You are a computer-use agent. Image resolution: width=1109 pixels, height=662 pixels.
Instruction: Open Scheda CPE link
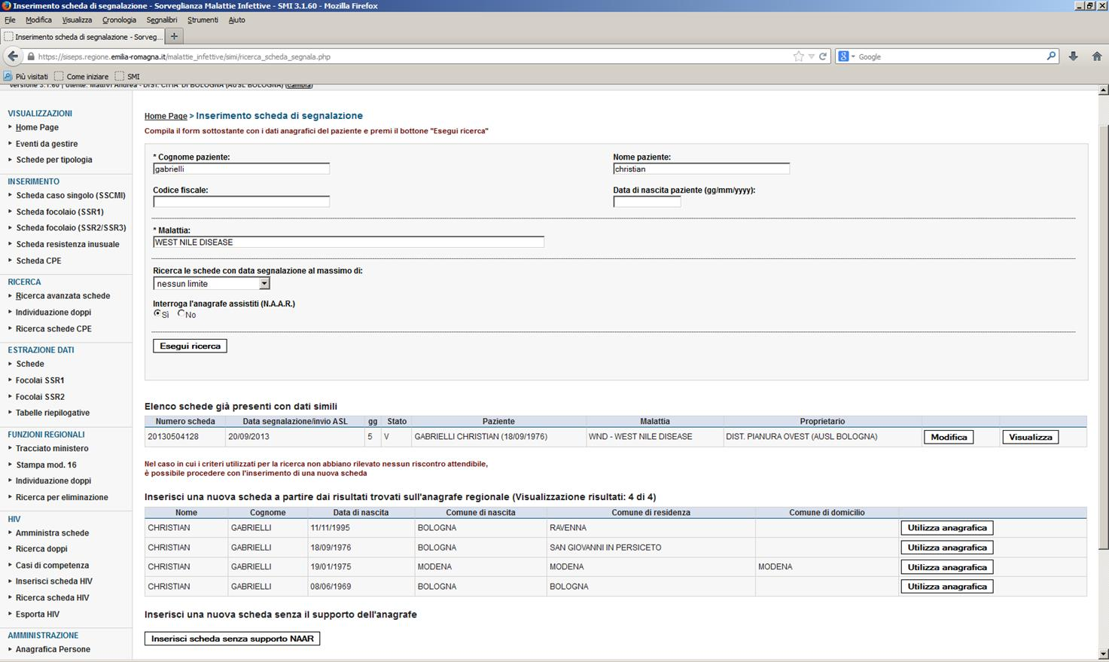38,261
